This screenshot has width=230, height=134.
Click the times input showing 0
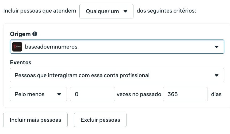click(x=92, y=94)
